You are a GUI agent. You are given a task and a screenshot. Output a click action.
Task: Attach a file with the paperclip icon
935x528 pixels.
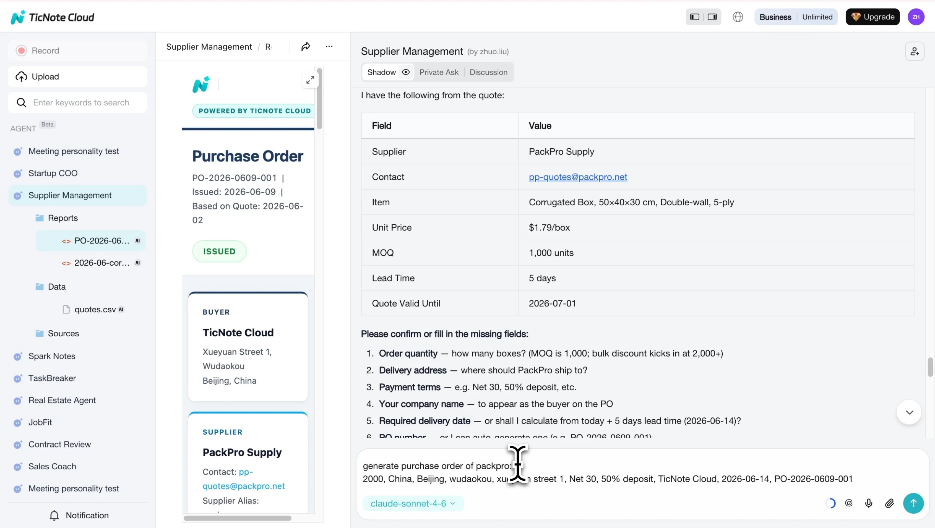[889, 503]
